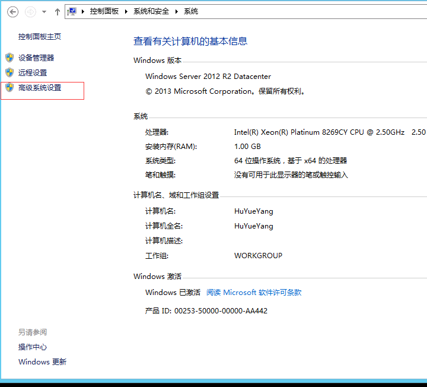The image size is (427, 387).
Task: Click the shield icon beside 设备管理器
Action: tap(9, 58)
